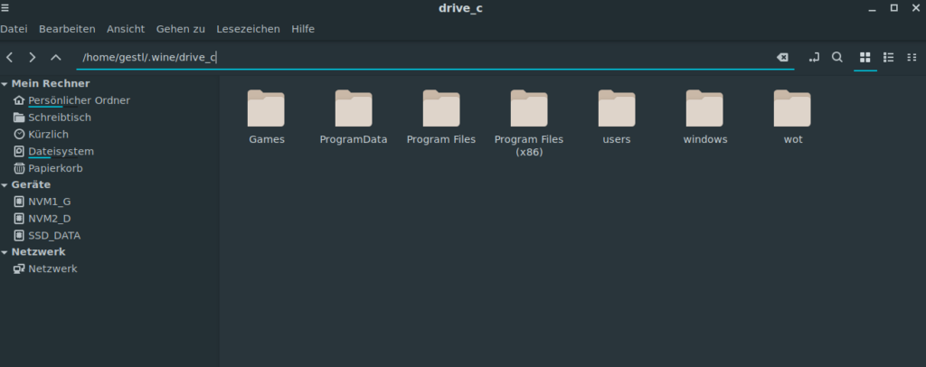This screenshot has height=367, width=926.
Task: Minimize the drive_c window
Action: tap(872, 8)
